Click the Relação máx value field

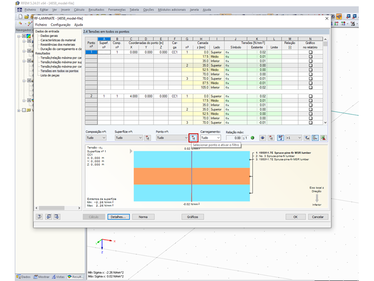pos(234,138)
